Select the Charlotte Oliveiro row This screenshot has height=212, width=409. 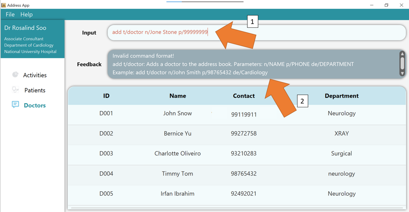click(178, 154)
